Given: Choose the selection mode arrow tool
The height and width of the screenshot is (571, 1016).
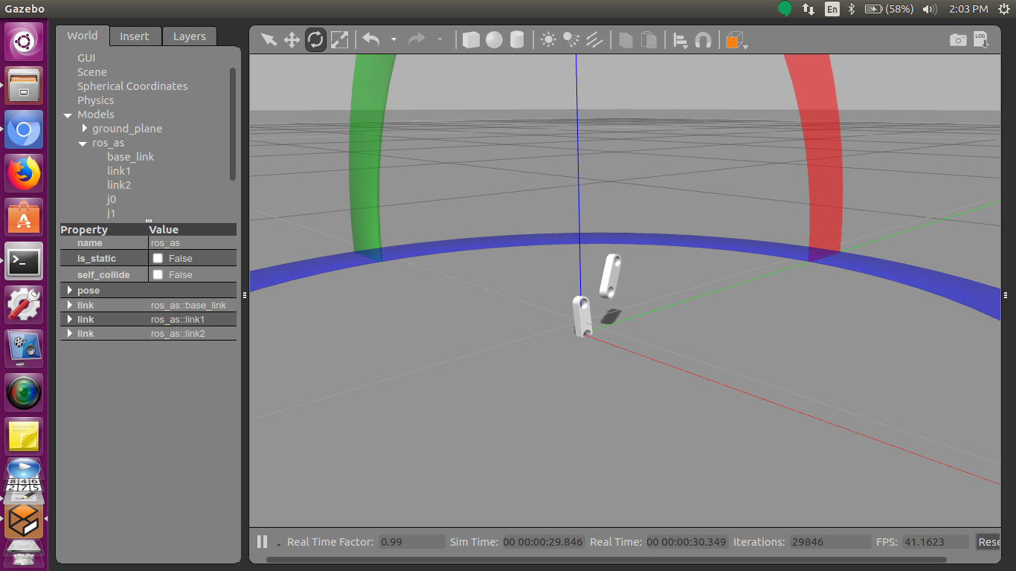Looking at the screenshot, I should tap(269, 39).
